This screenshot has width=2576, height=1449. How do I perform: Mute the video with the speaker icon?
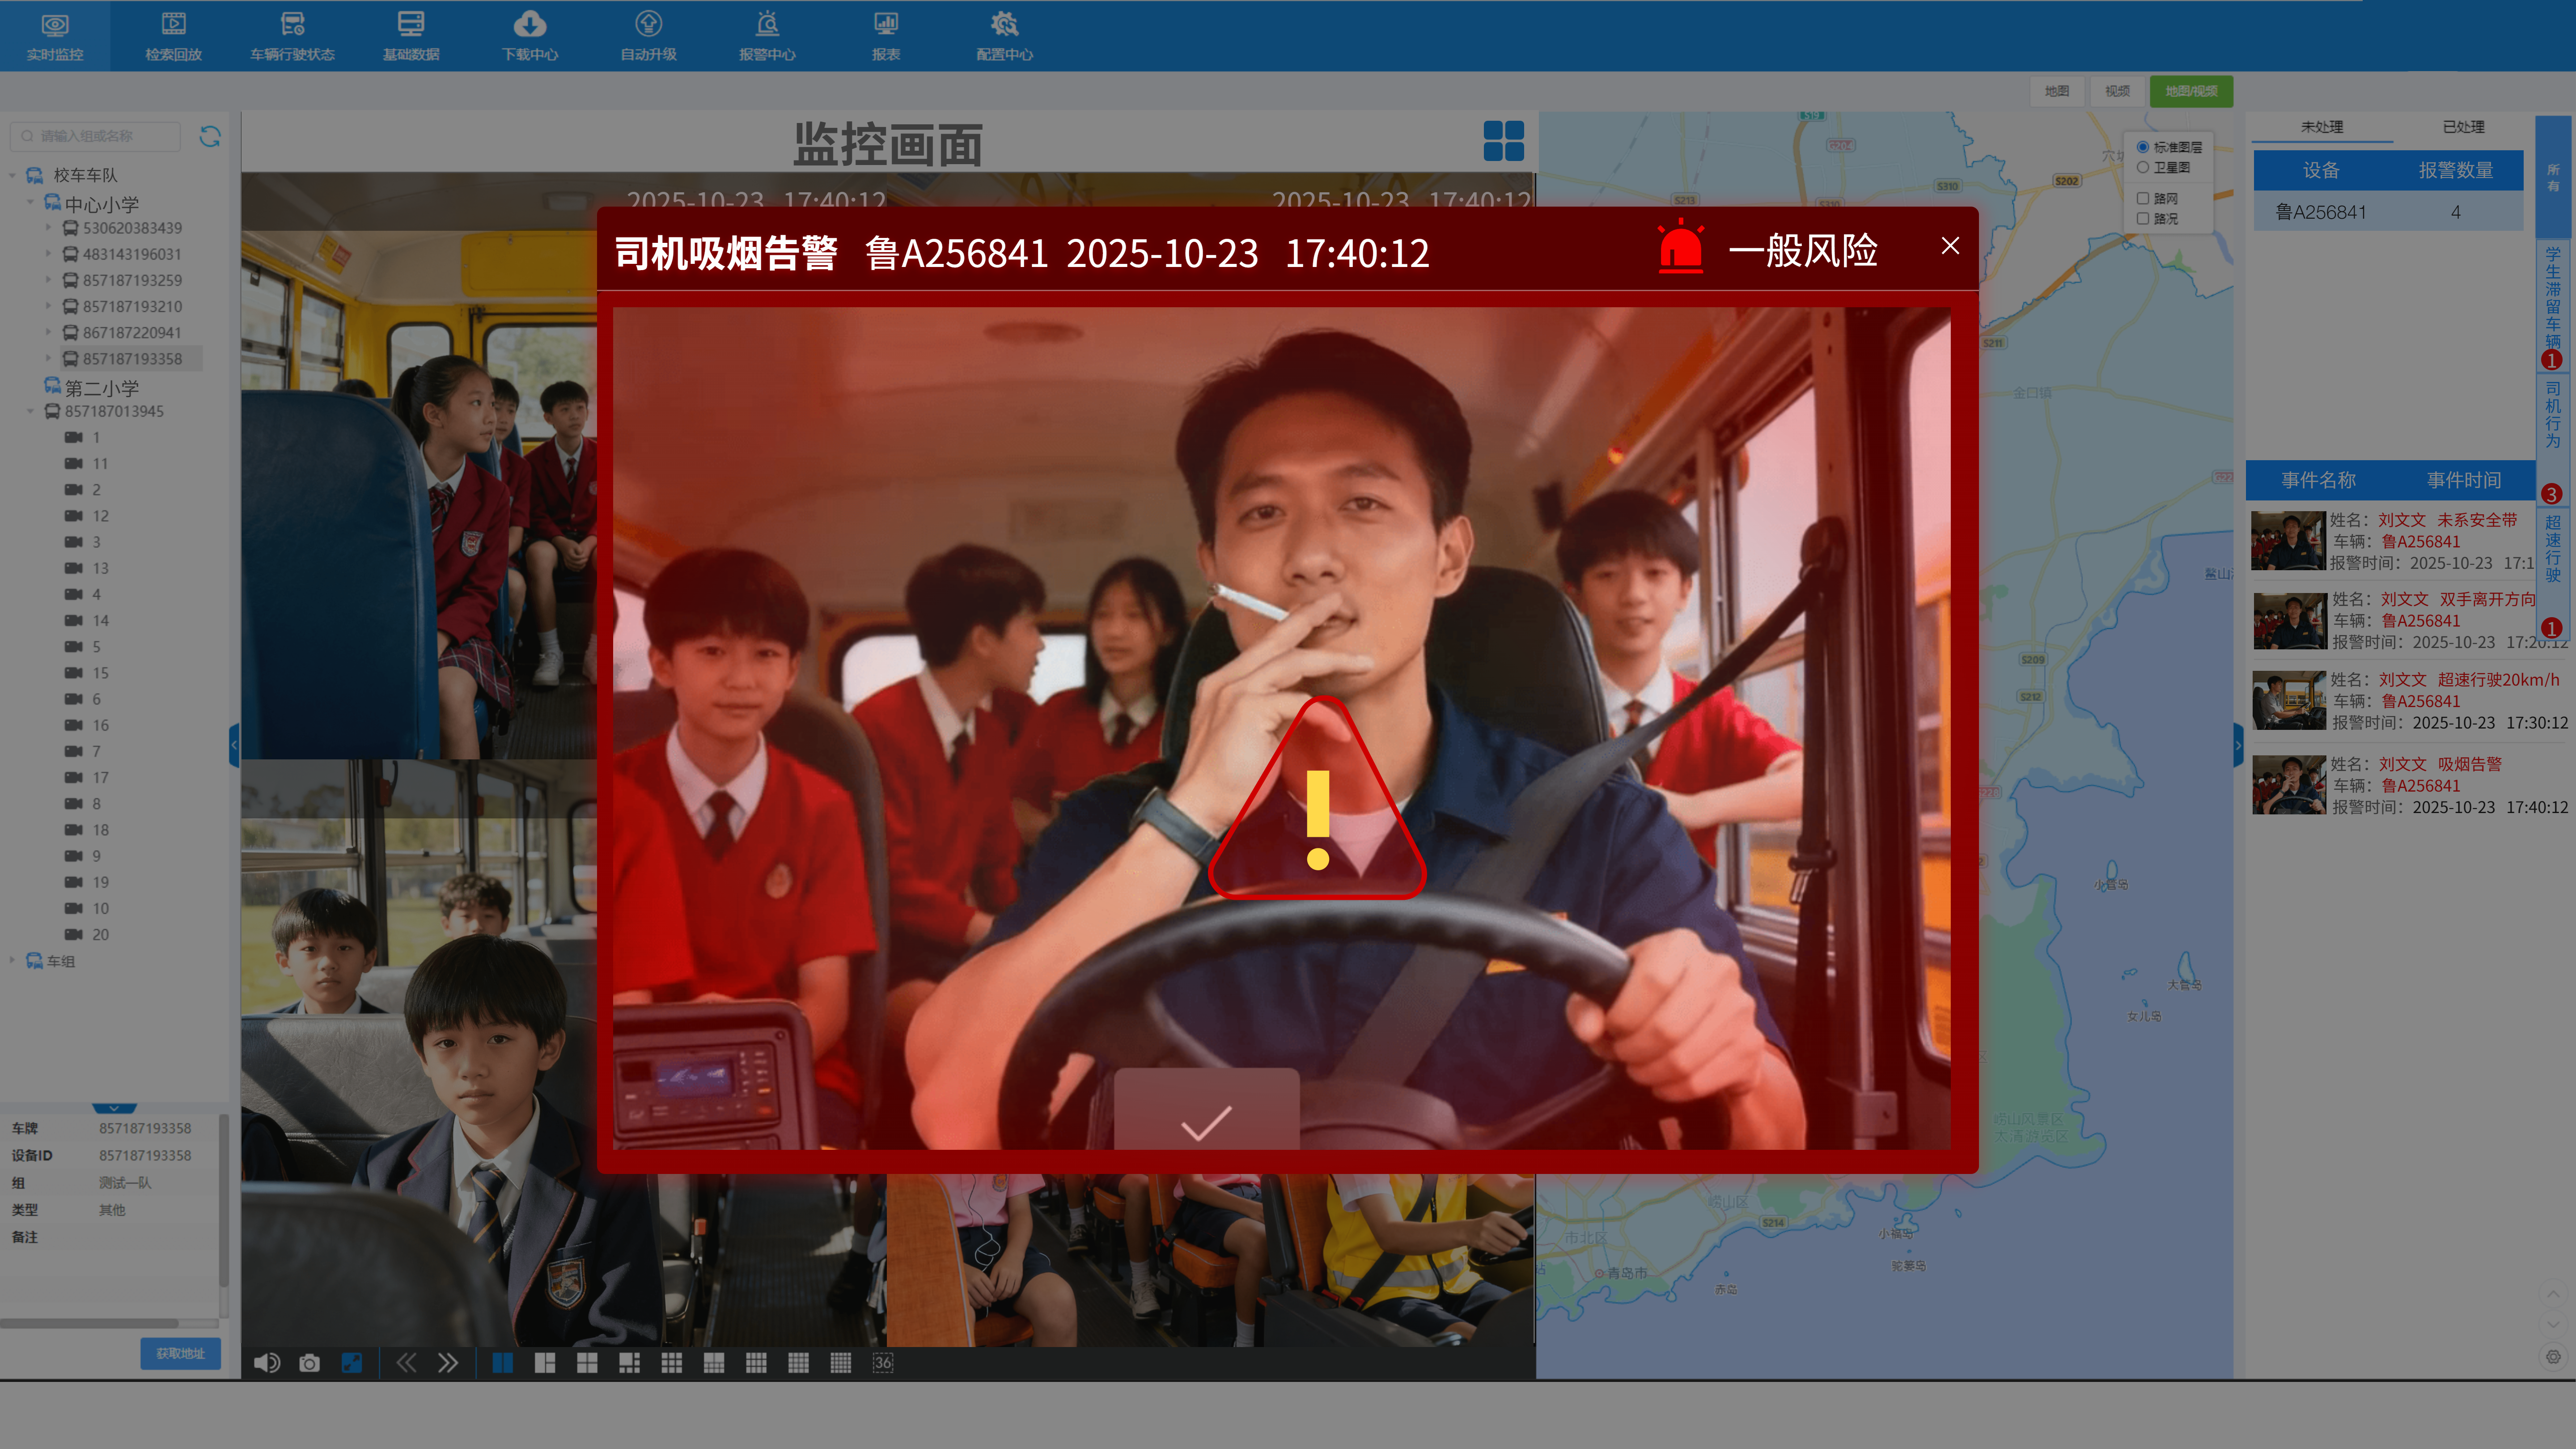point(267,1363)
